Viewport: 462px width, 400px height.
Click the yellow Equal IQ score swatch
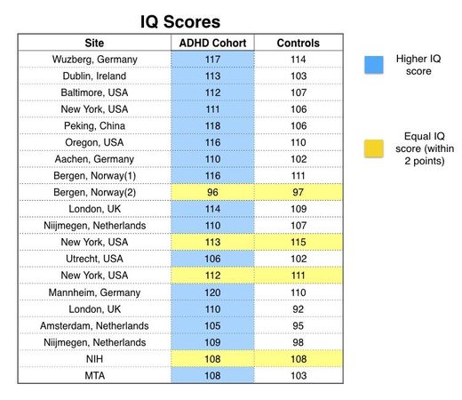tap(373, 148)
